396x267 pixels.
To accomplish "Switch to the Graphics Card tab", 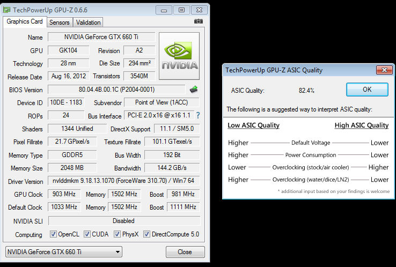I will coord(25,21).
